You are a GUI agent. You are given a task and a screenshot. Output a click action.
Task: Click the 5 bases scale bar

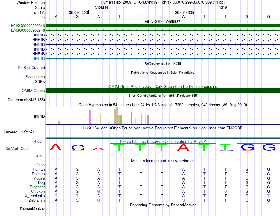tap(163, 7)
